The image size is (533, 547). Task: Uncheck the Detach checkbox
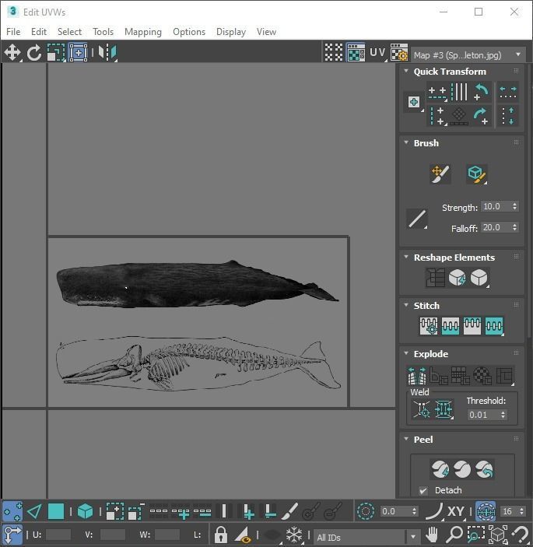pyautogui.click(x=423, y=491)
